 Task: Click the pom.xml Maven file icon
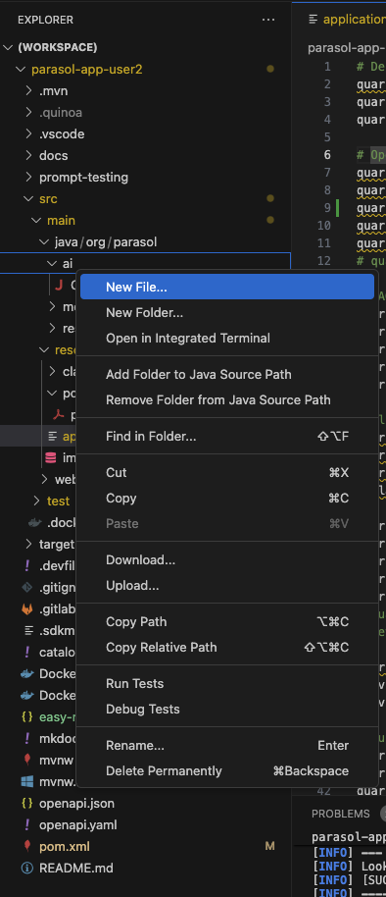tap(26, 846)
